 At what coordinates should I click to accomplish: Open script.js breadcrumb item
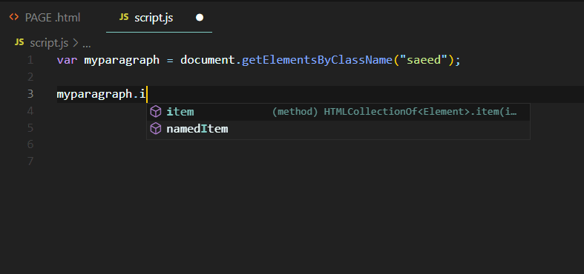49,43
